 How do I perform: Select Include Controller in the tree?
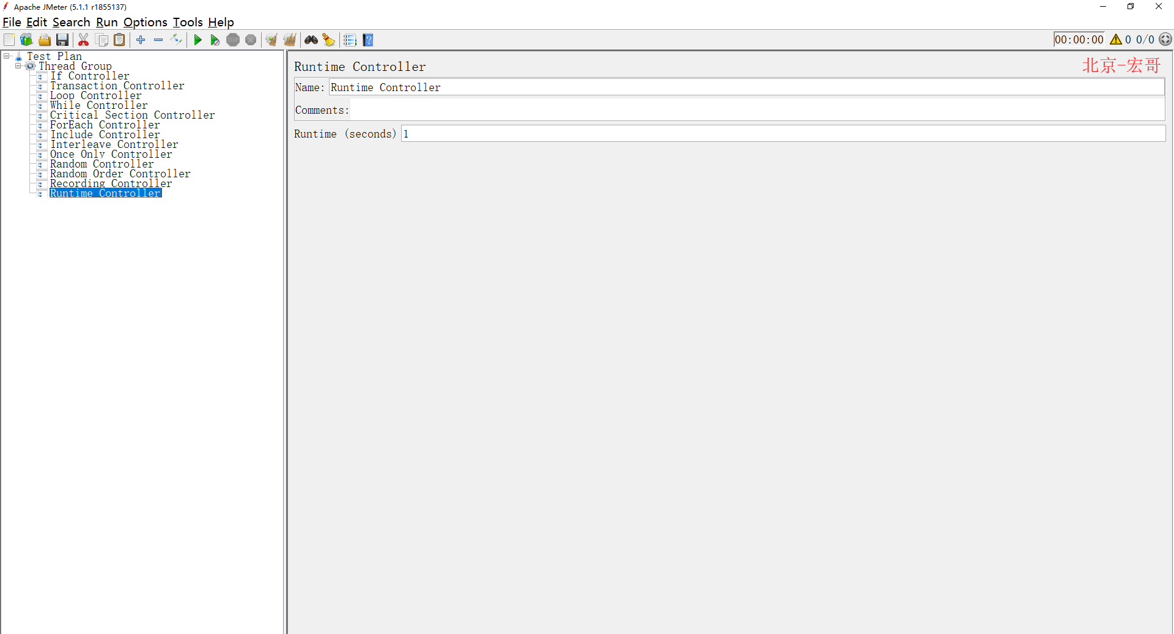105,135
